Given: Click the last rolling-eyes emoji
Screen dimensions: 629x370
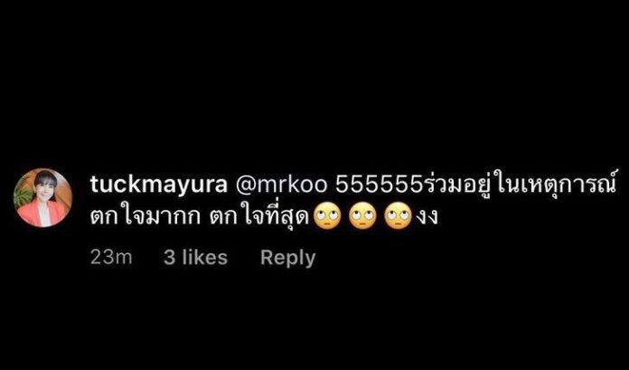Looking at the screenshot, I should point(398,217).
